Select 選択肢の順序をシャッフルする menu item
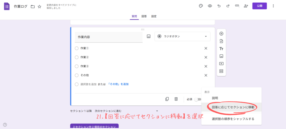This screenshot has width=286, height=129. pyautogui.click(x=231, y=119)
